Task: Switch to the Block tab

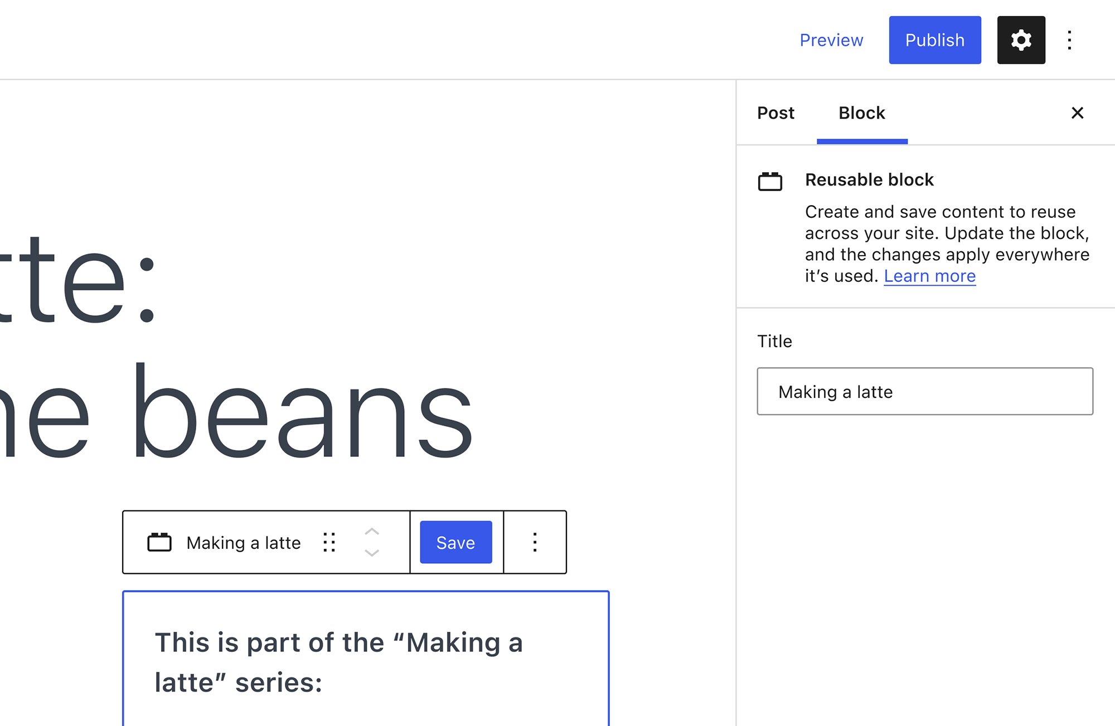Action: 861,113
